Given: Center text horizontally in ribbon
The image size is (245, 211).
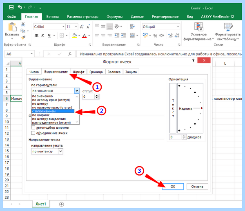Looking at the screenshot, I should point(103,35).
